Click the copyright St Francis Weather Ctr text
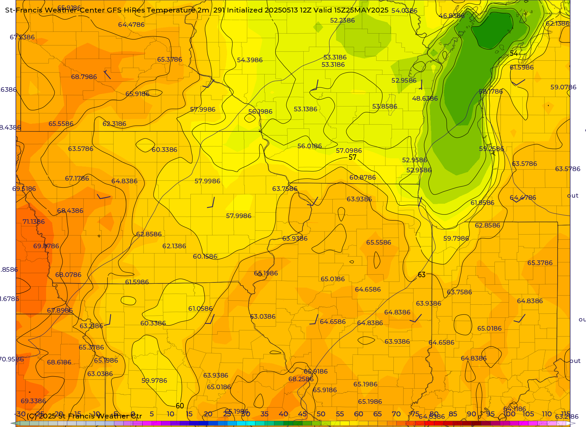 84,416
